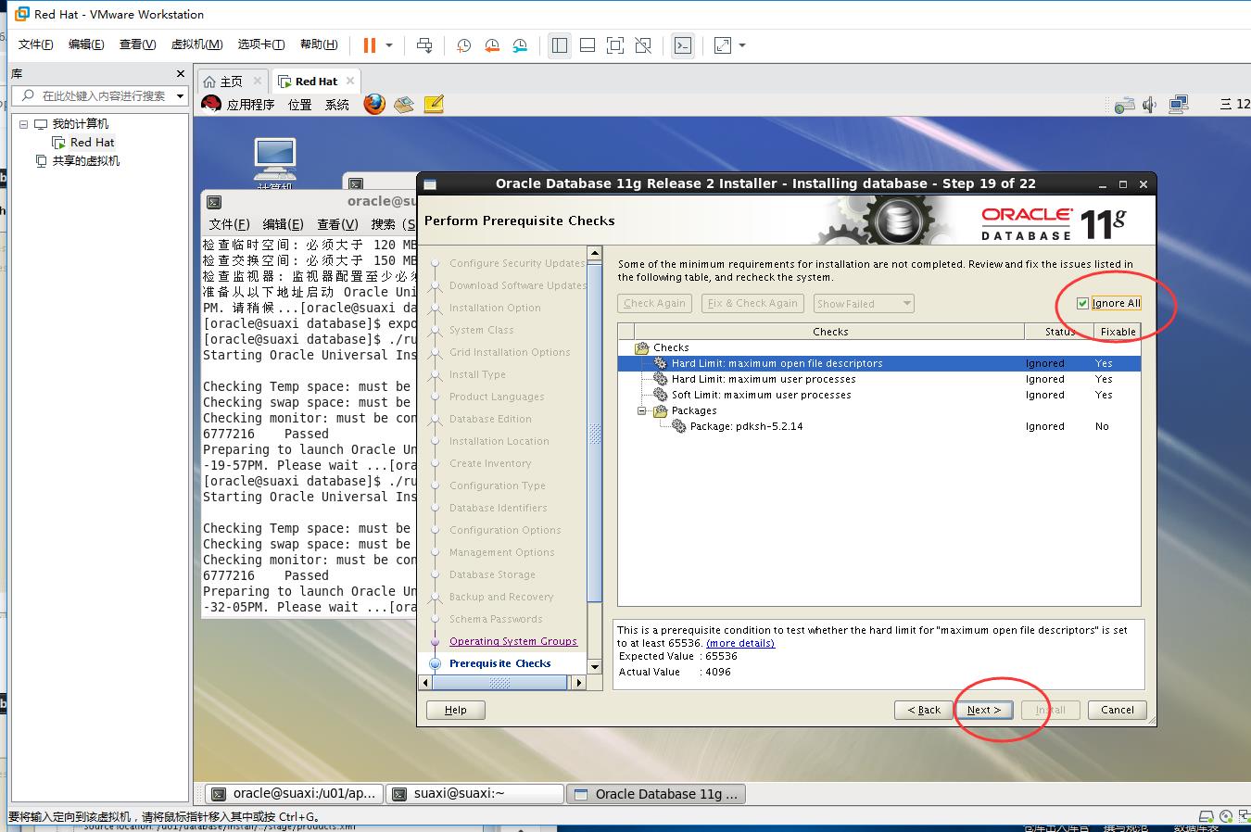
Task: Open the 帮助(H) VMware menu
Action: [x=319, y=44]
